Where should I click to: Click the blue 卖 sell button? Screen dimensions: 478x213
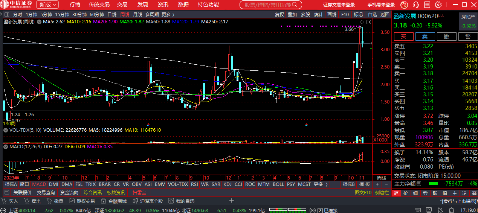point(425,37)
